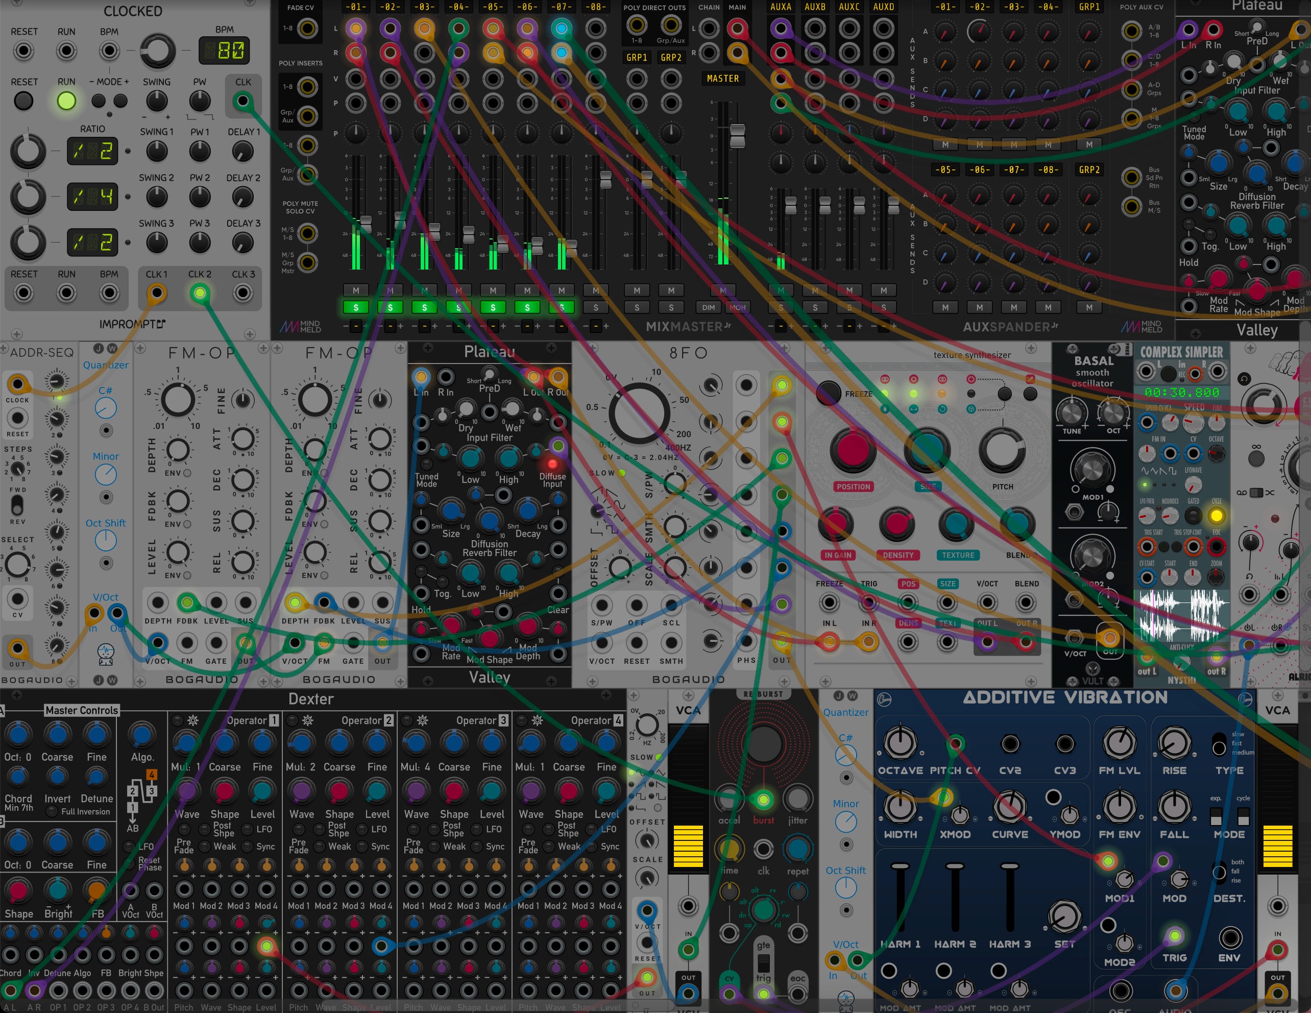Click the MindMeld logo on MixMaster Jr
Image resolution: width=1311 pixels, height=1013 pixels.
click(300, 327)
